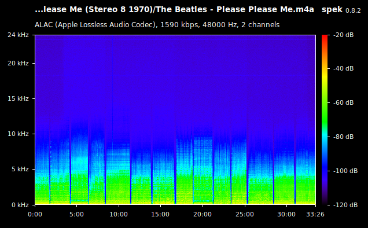Click the '24 kHz' frequency axis label
The height and width of the screenshot is (228, 368).
[x=18, y=35]
